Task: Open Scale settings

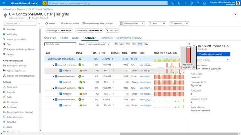Action: [x=9, y=97]
